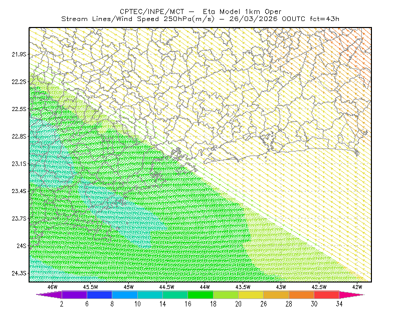
Task: Click the gold 26–28 legend color block
Action: click(276, 294)
